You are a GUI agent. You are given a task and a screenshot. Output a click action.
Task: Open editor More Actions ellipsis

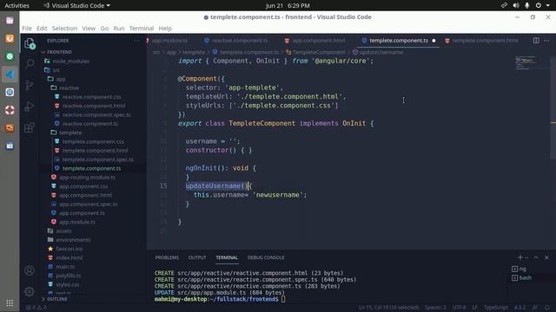(x=546, y=41)
